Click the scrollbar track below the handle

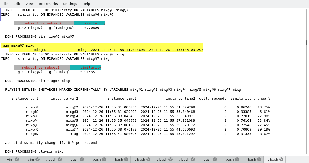pos(306,104)
